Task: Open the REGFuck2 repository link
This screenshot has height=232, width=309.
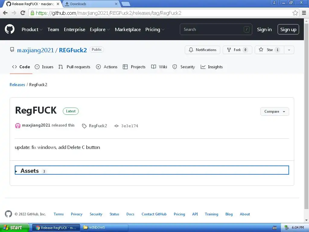Action: pyautogui.click(x=73, y=50)
